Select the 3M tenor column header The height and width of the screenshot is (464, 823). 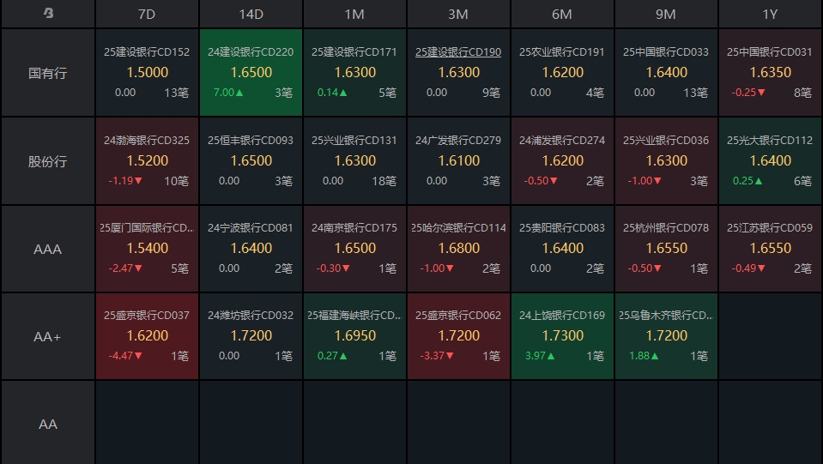click(x=458, y=15)
